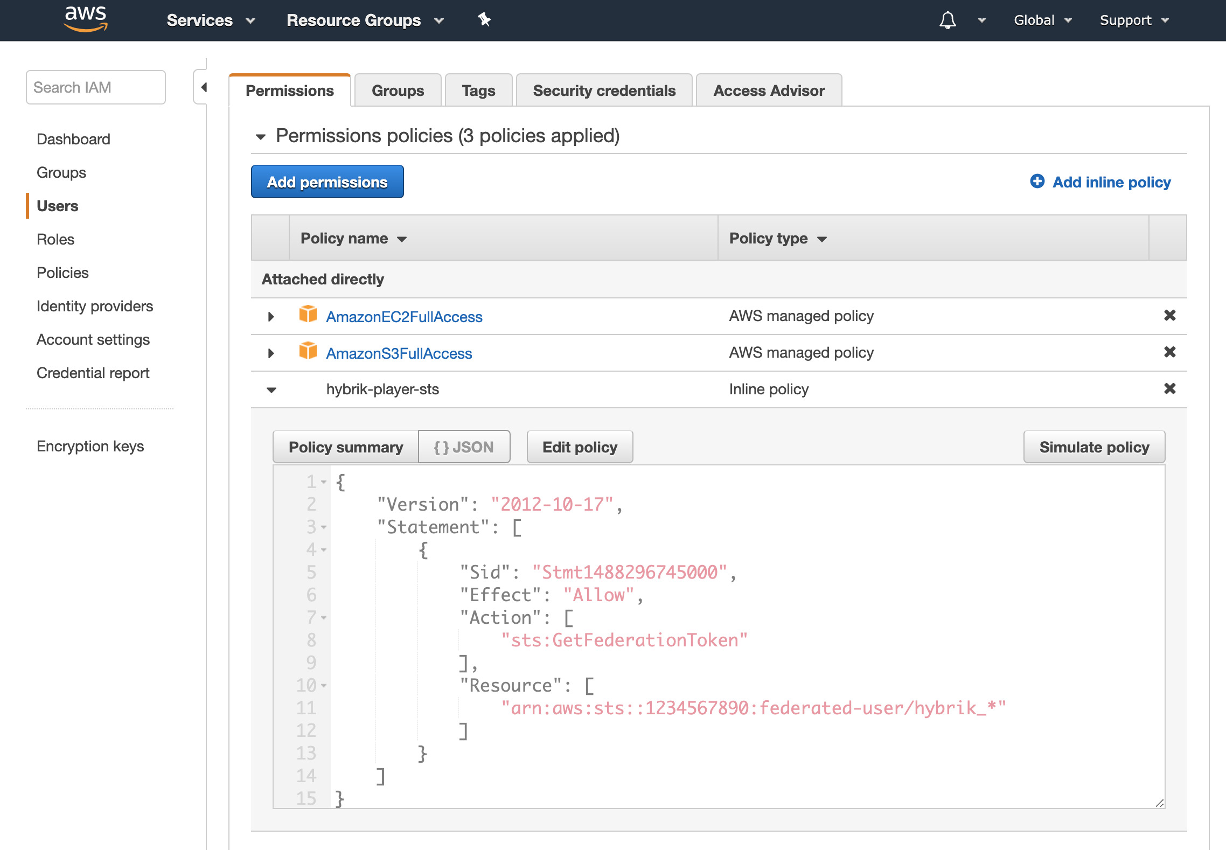Viewport: 1226px width, 850px height.
Task: Expand the AmazonS3FullAccess policy row
Action: 271,353
